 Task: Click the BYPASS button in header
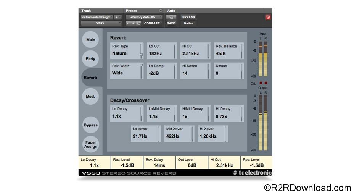click(188, 17)
